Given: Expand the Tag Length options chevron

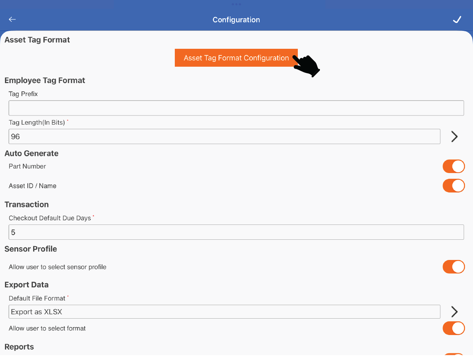Looking at the screenshot, I should click(x=454, y=136).
